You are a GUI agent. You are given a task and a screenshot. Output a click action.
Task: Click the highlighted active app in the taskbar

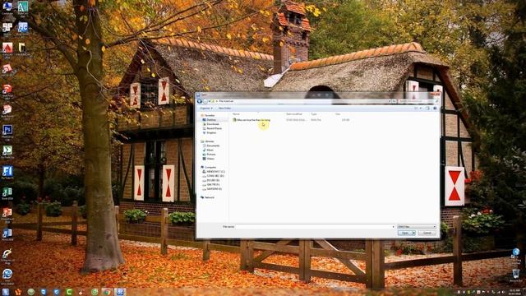(x=120, y=292)
